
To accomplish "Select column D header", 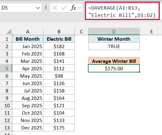I will [x=114, y=31].
